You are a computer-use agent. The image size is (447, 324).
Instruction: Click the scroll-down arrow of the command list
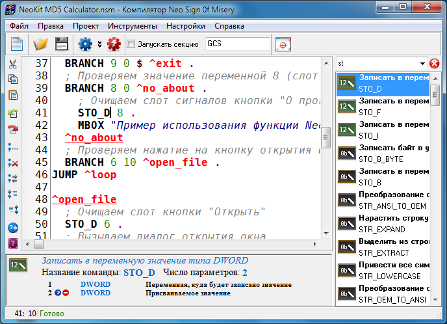(435, 300)
